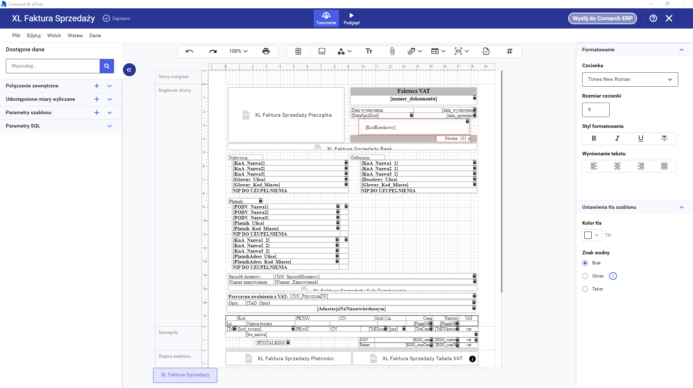Click the hash page-number icon

(x=510, y=51)
